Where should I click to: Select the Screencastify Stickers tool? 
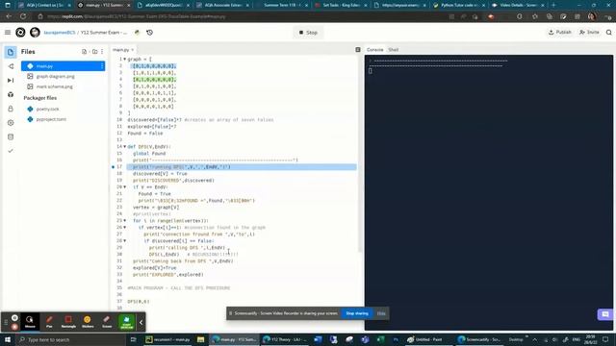(x=88, y=322)
